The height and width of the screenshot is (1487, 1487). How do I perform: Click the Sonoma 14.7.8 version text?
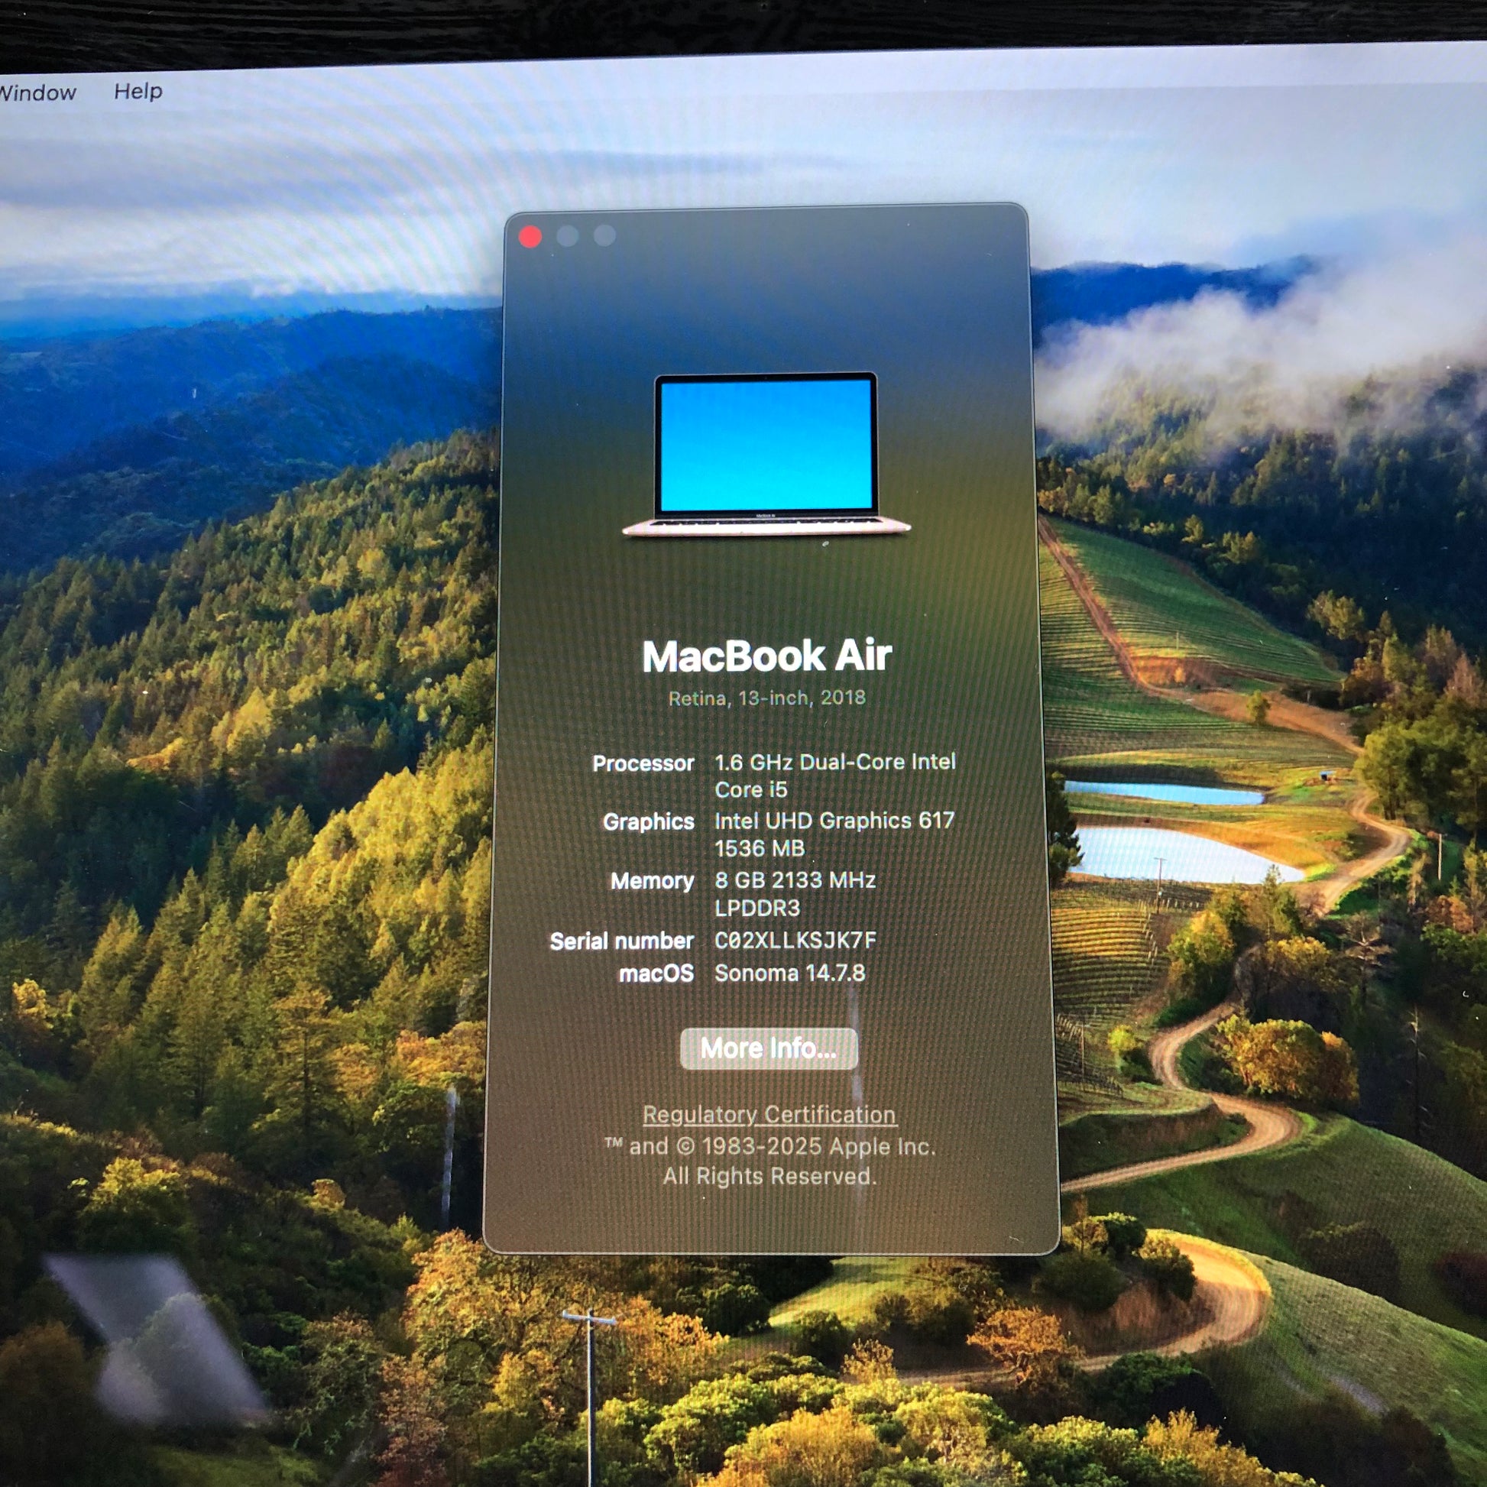click(x=789, y=973)
